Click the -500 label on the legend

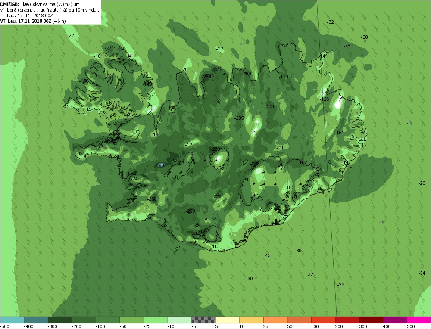[x=5, y=326]
